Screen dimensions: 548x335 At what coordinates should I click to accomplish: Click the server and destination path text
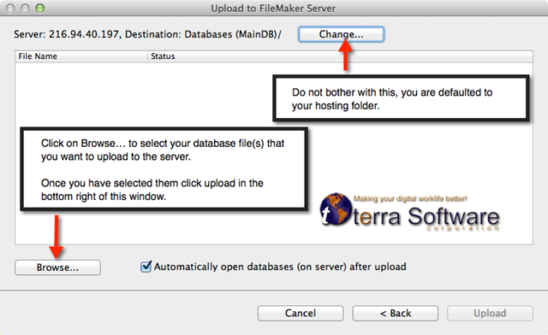(x=147, y=34)
